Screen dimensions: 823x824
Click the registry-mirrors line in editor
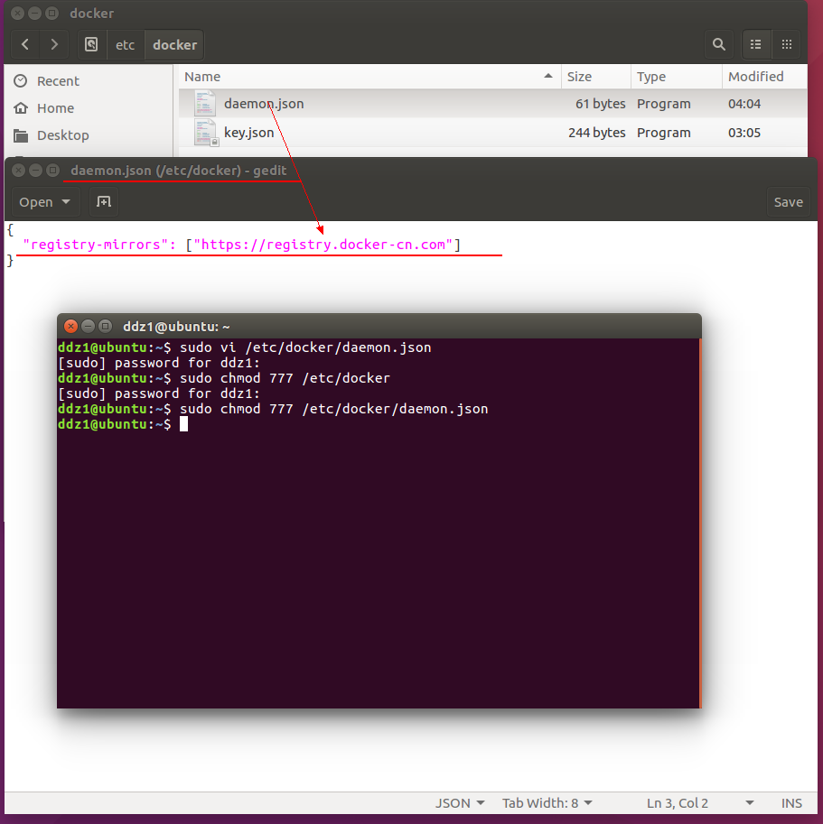[242, 245]
